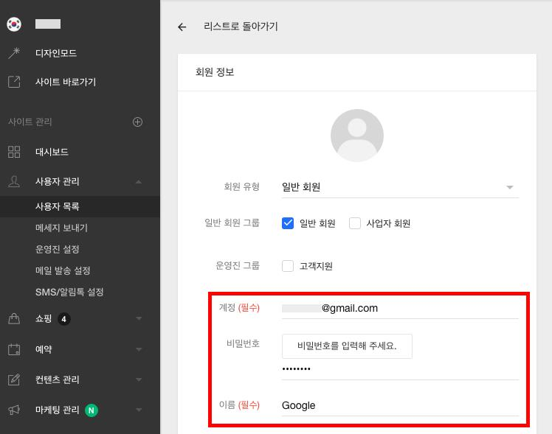552x434 pixels.
Task: Check the 사업자 회원 checkbox
Action: (x=355, y=223)
